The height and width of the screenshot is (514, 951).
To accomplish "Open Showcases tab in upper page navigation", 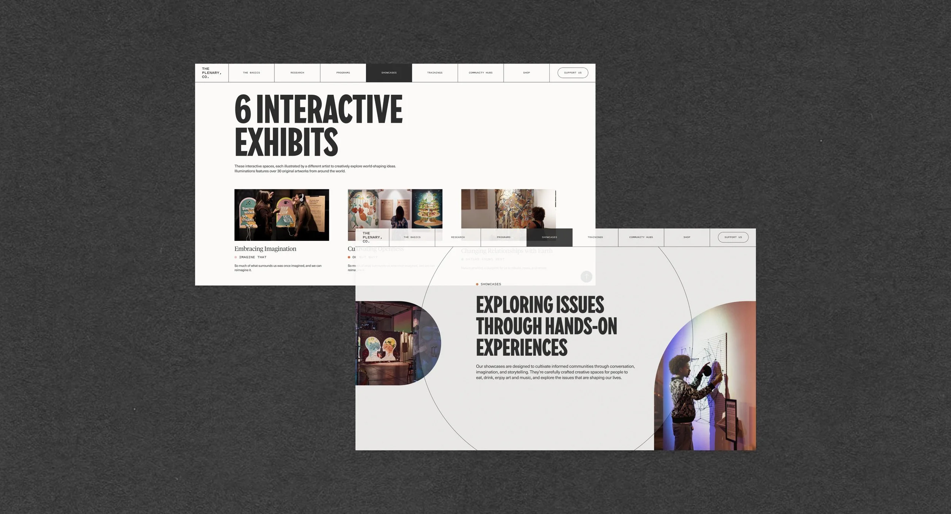I will (x=389, y=73).
